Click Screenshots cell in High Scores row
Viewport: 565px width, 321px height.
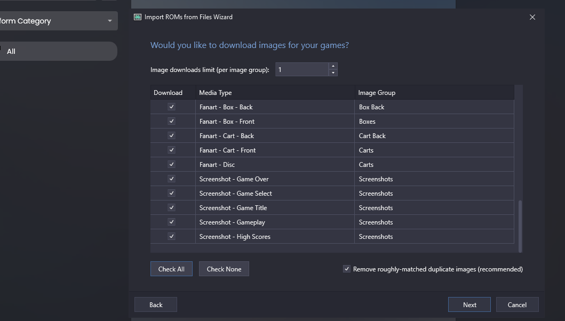[435, 237]
